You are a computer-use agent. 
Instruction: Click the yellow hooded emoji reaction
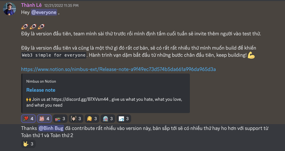[92, 119]
